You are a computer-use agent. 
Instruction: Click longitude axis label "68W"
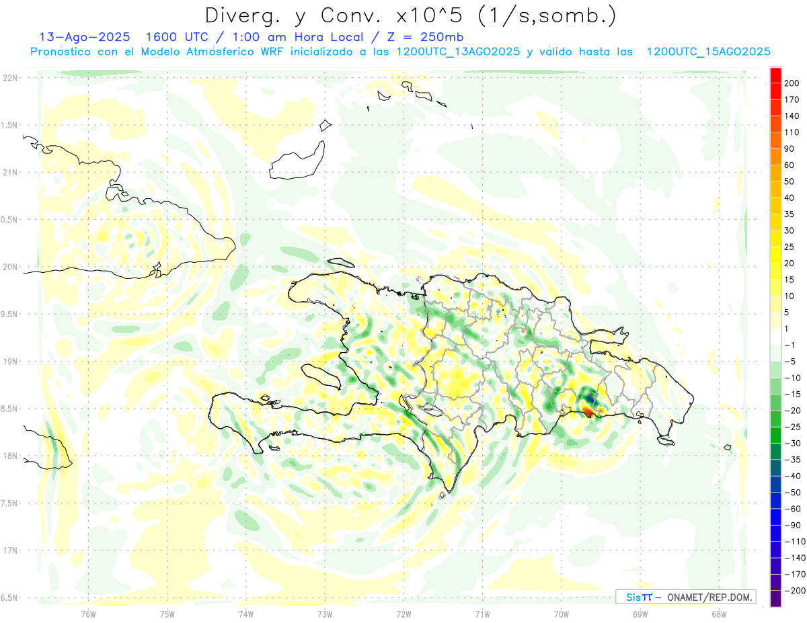coord(718,614)
